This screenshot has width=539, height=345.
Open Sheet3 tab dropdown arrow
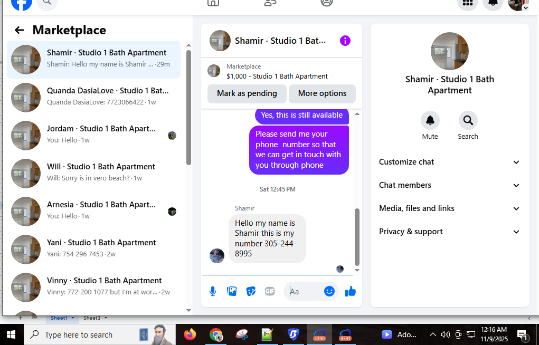click(106, 318)
